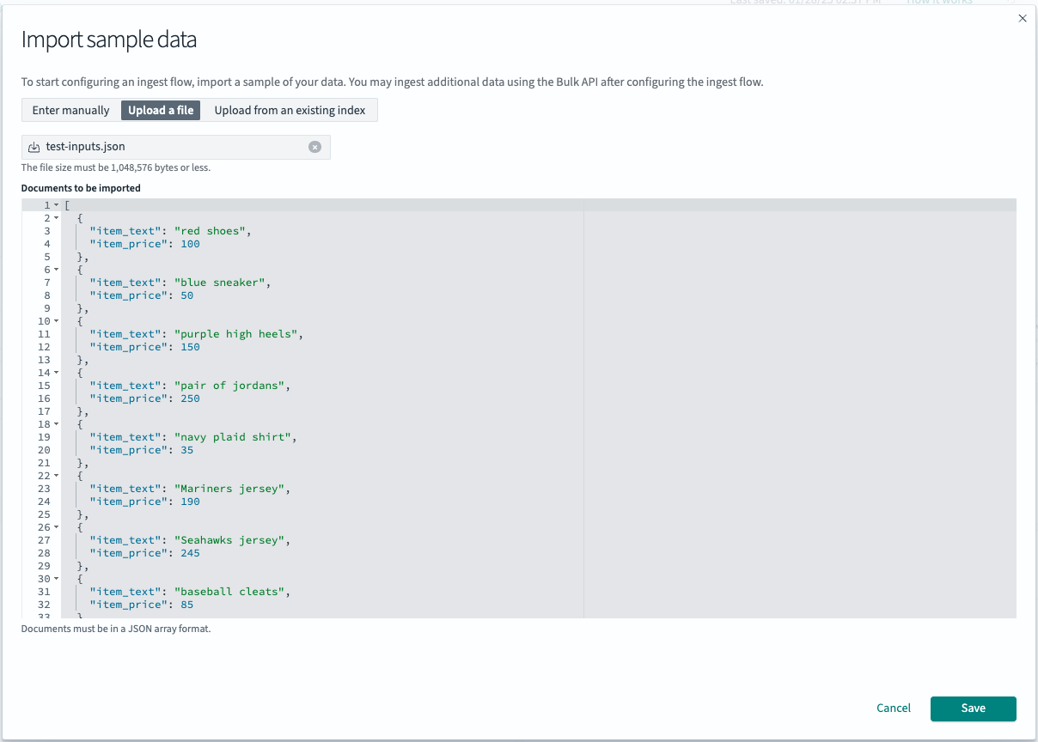Collapse the object fold arrow on line 30
The image size is (1038, 742).
coord(57,579)
